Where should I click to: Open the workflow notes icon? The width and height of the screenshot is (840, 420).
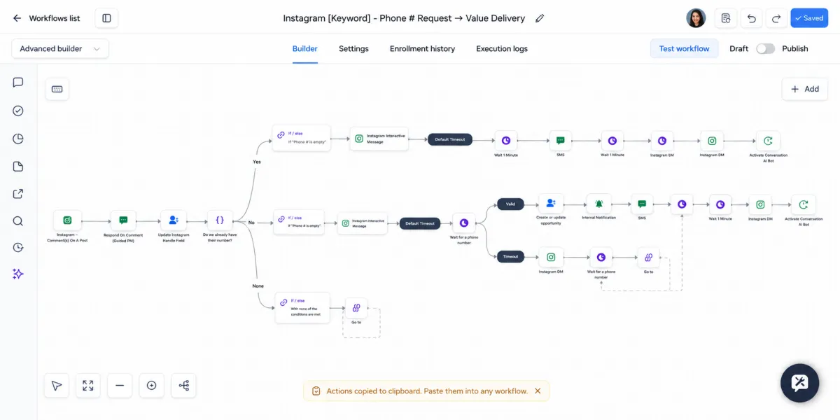pos(726,18)
